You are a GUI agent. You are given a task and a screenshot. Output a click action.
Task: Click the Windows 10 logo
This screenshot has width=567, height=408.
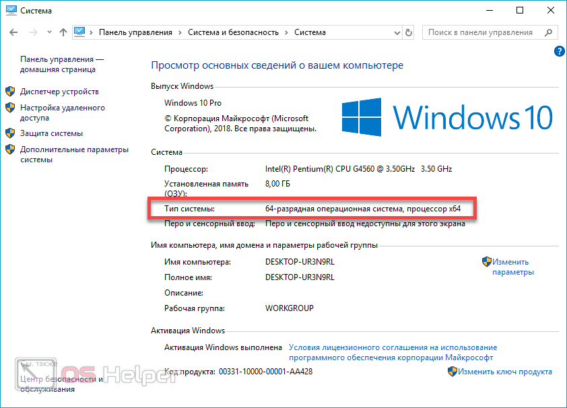click(447, 117)
